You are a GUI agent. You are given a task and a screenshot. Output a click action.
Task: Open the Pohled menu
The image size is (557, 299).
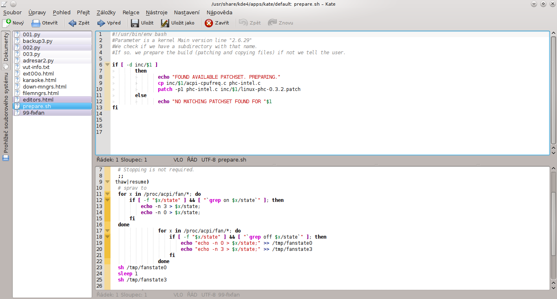click(x=62, y=12)
